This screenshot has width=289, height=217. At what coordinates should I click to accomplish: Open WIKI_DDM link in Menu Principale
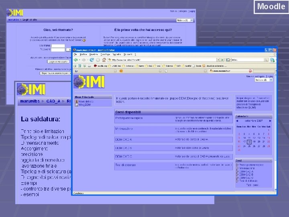tap(84, 104)
